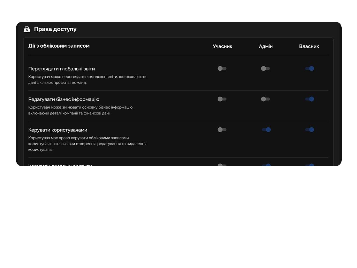Click the lock icon beside Права доступу
The width and height of the screenshot is (357, 268).
point(27,29)
